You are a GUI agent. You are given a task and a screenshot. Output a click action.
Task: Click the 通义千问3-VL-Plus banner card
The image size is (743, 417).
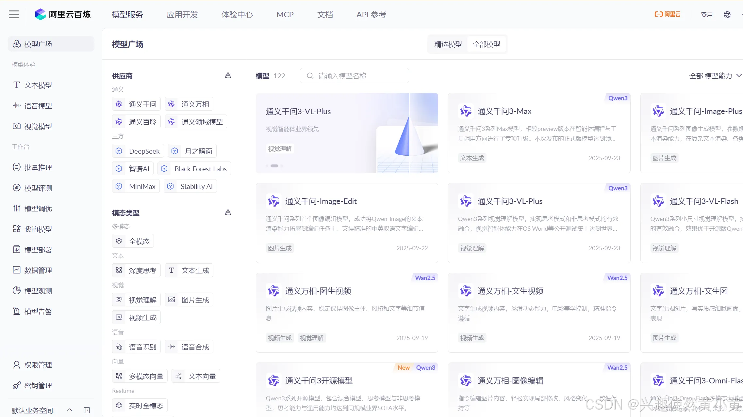[347, 133]
